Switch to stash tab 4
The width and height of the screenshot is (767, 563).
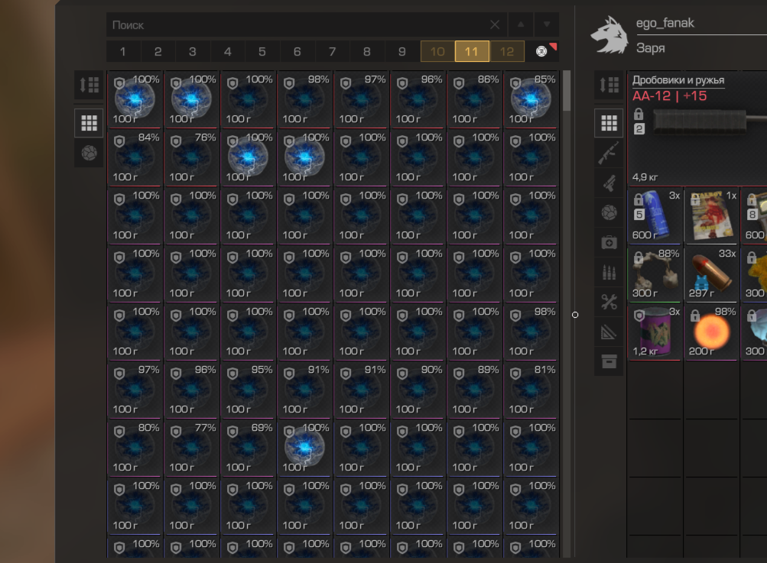coord(227,51)
